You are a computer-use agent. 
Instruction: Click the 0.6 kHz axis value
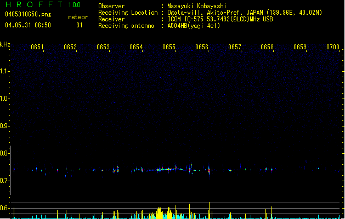click(4, 208)
